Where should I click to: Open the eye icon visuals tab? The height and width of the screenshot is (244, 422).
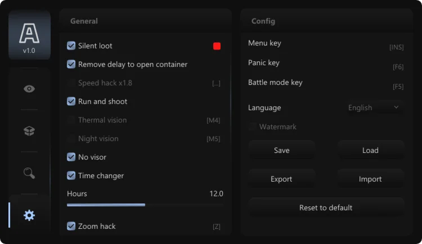click(x=29, y=89)
